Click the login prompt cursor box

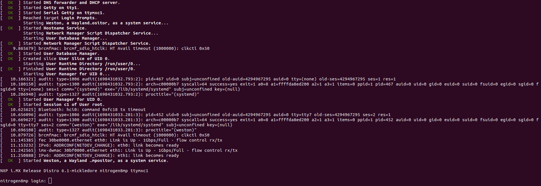point(50,181)
